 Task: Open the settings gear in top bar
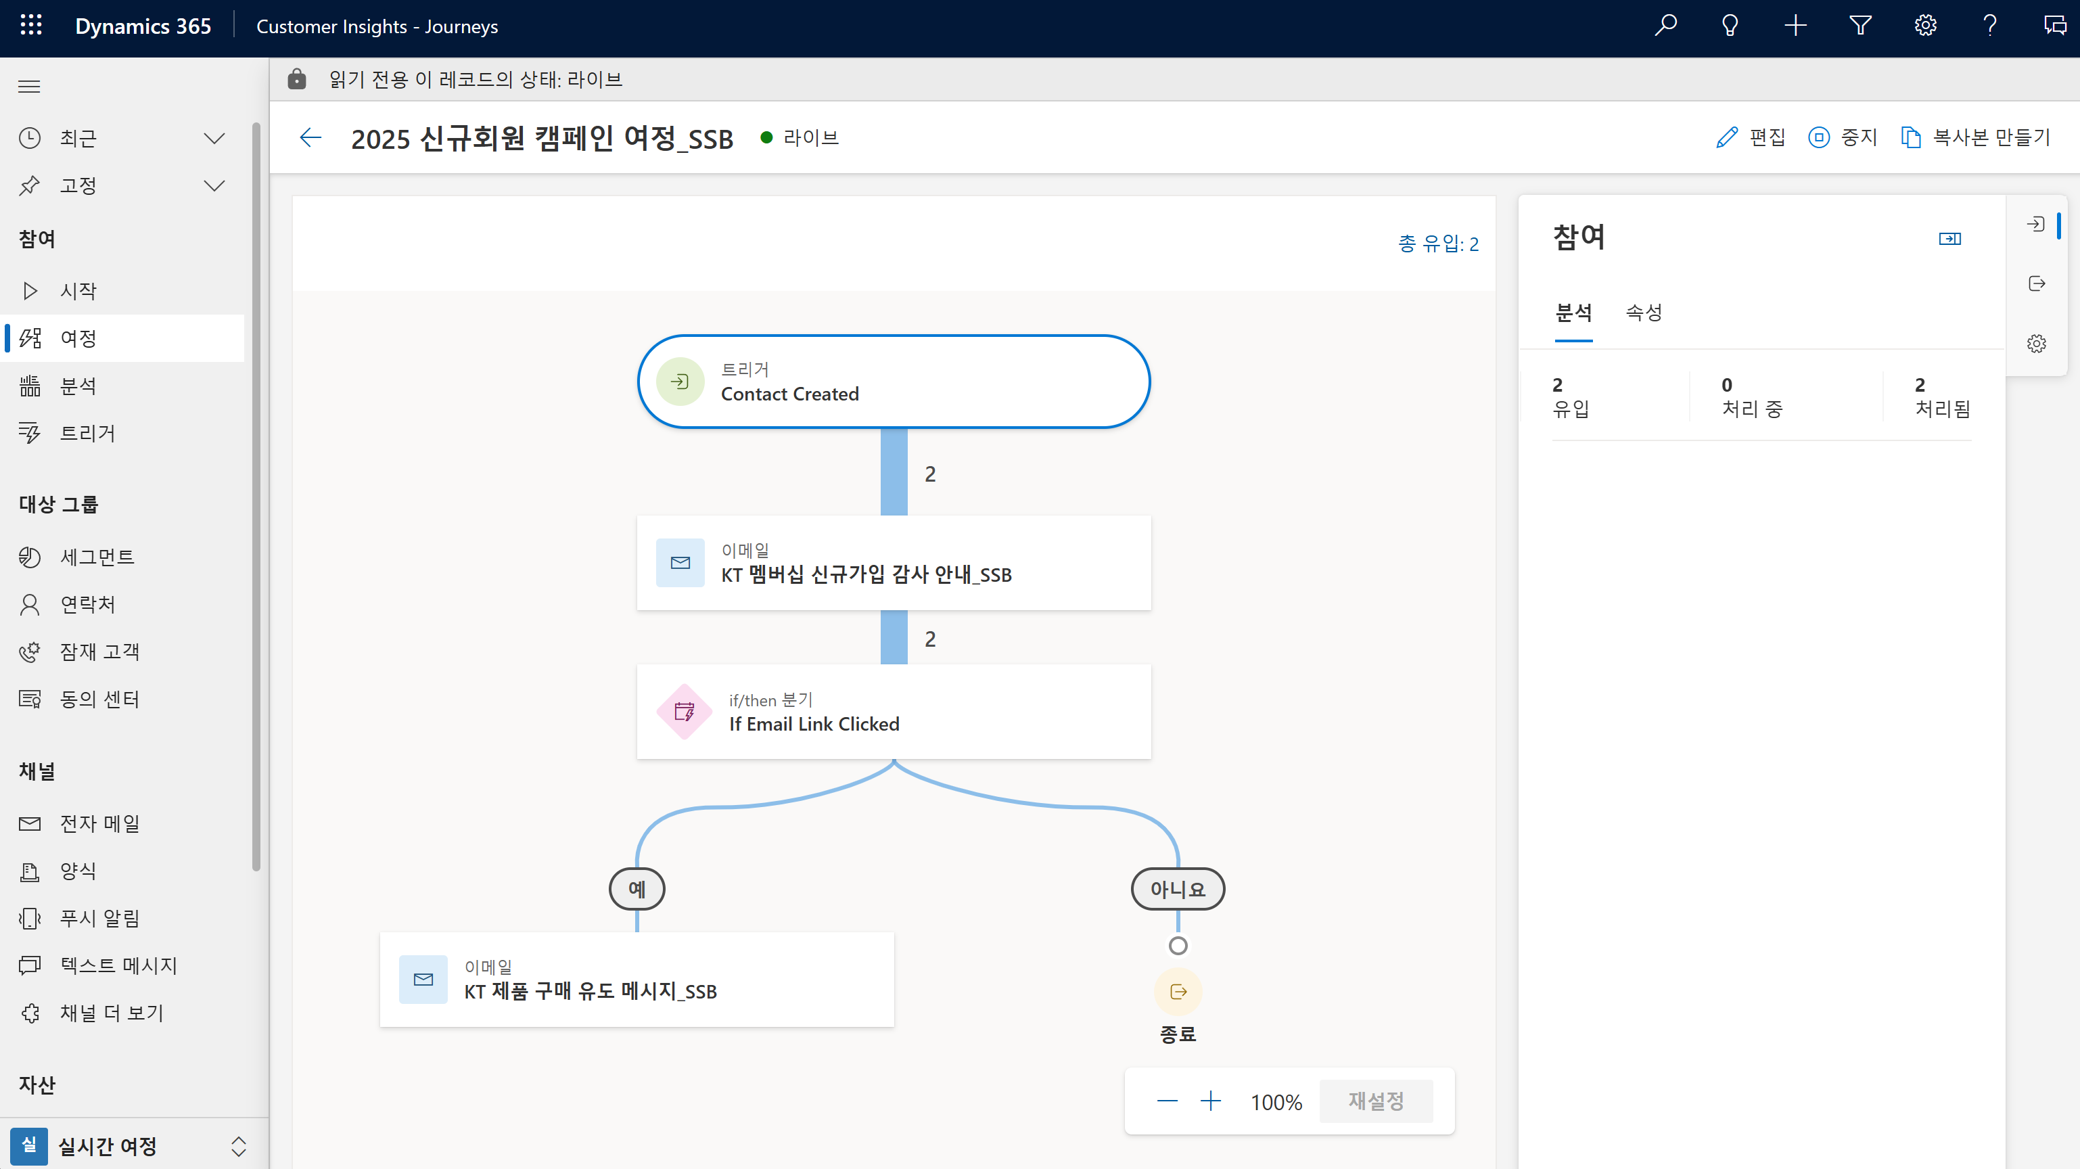(x=1925, y=26)
